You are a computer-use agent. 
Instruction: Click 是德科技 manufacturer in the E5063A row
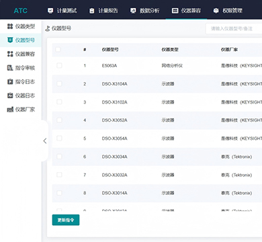[x=241, y=66]
